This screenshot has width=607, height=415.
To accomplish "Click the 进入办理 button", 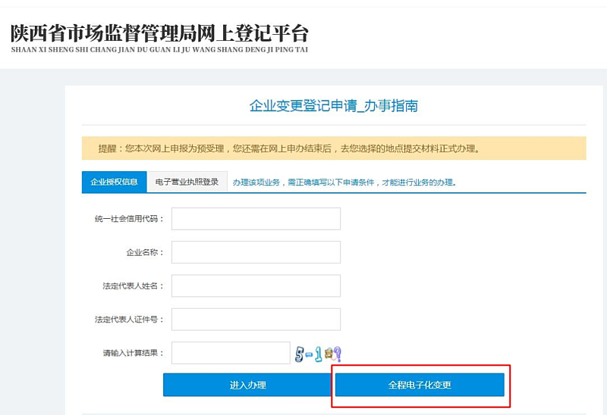I will point(247,385).
